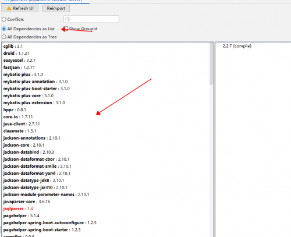Select the easyexcel : 2.2.7 entry
The image size is (291, 237).
pyautogui.click(x=19, y=61)
